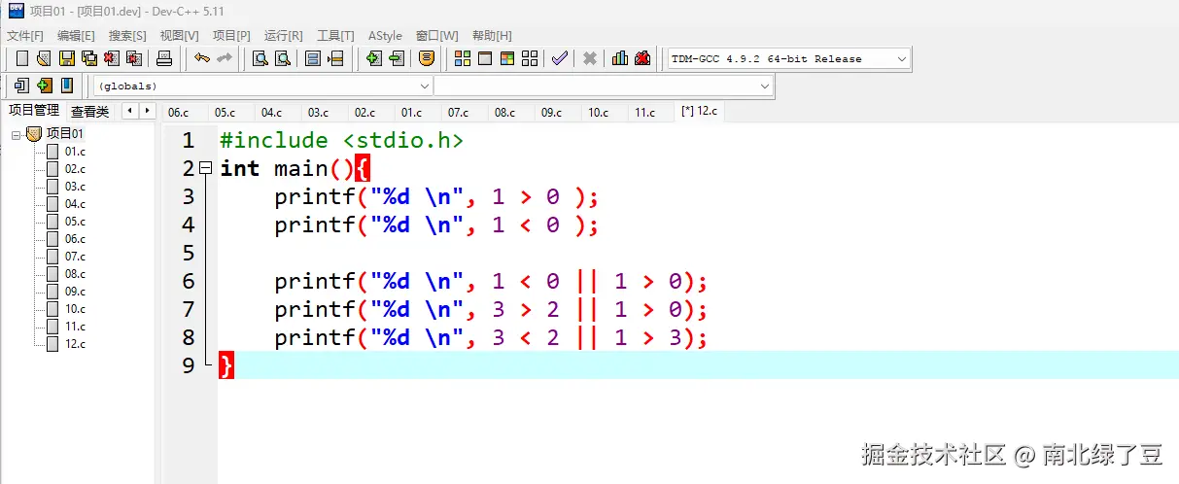Click the Go to line icon
This screenshot has width=1179, height=484.
click(335, 58)
